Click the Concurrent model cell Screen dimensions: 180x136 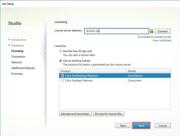click(135, 80)
